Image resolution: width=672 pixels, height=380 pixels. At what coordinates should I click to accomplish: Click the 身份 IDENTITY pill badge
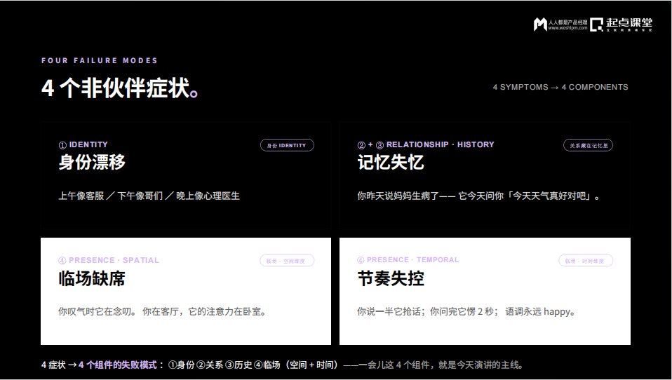287,145
